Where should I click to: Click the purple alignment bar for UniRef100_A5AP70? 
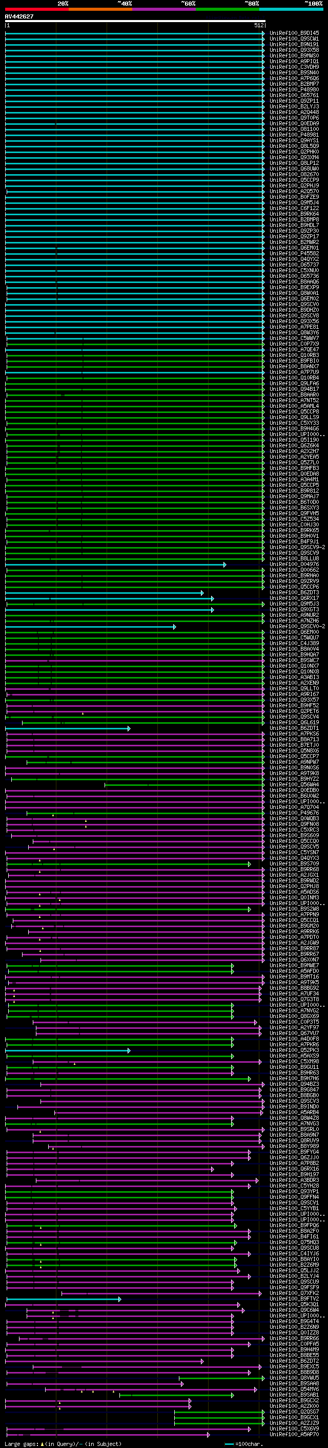tap(108, 1434)
